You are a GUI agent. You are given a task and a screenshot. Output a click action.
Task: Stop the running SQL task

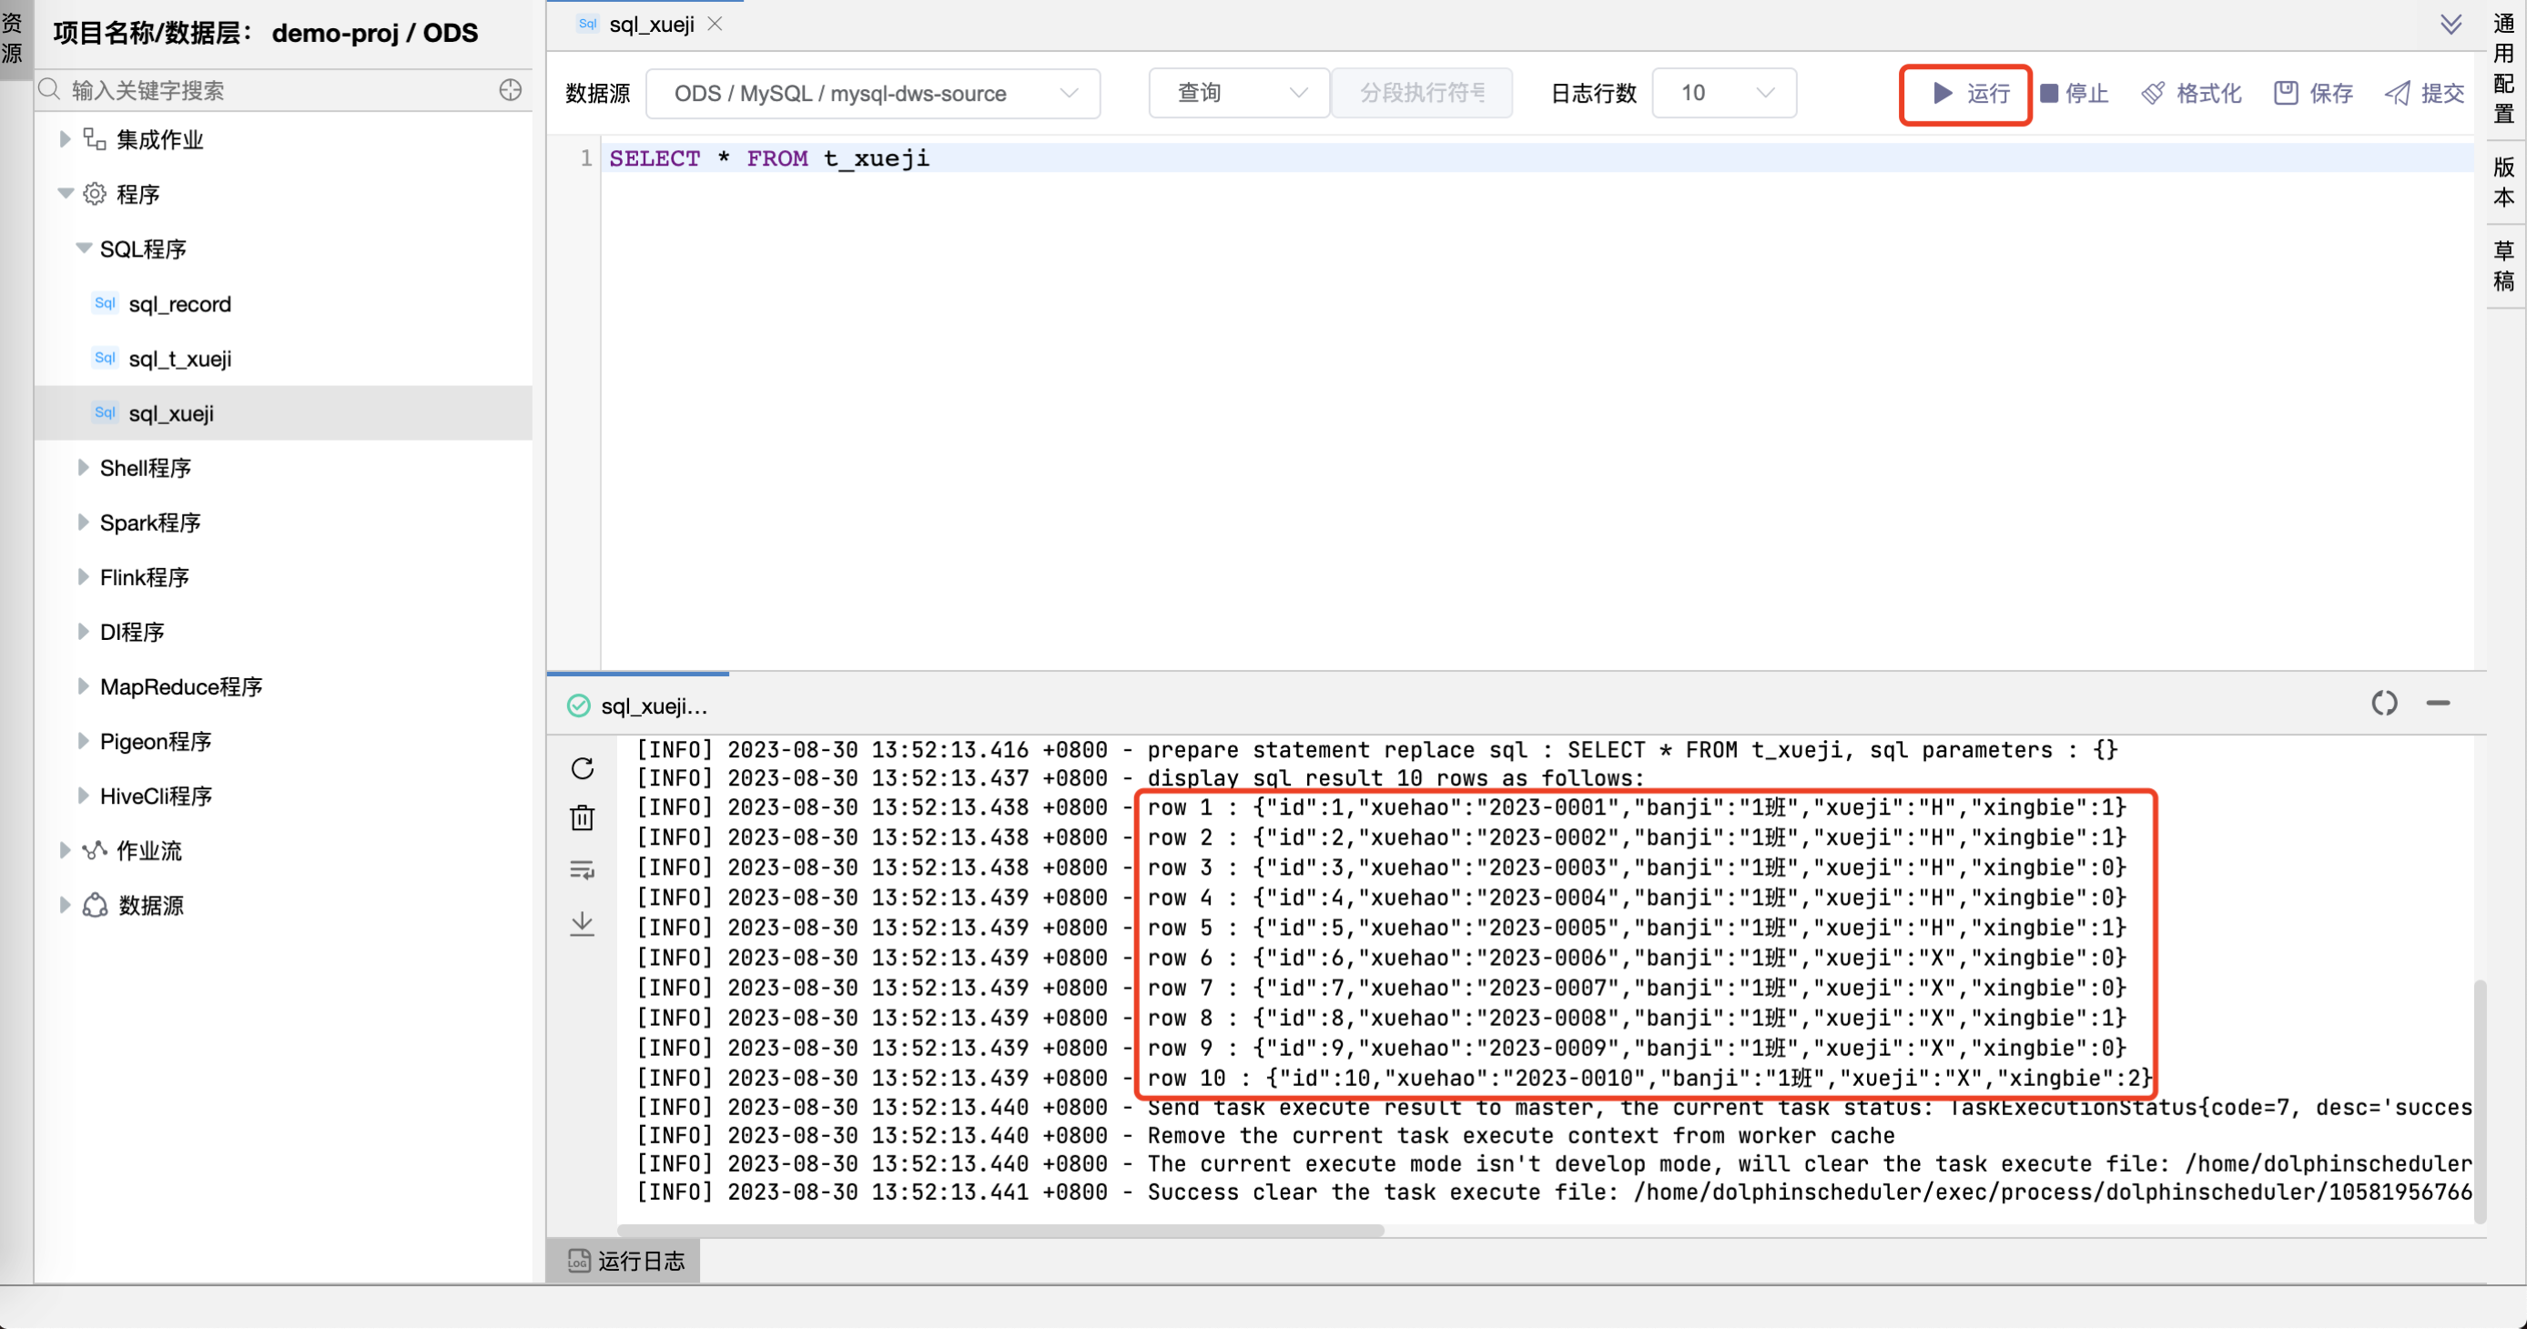point(2074,93)
